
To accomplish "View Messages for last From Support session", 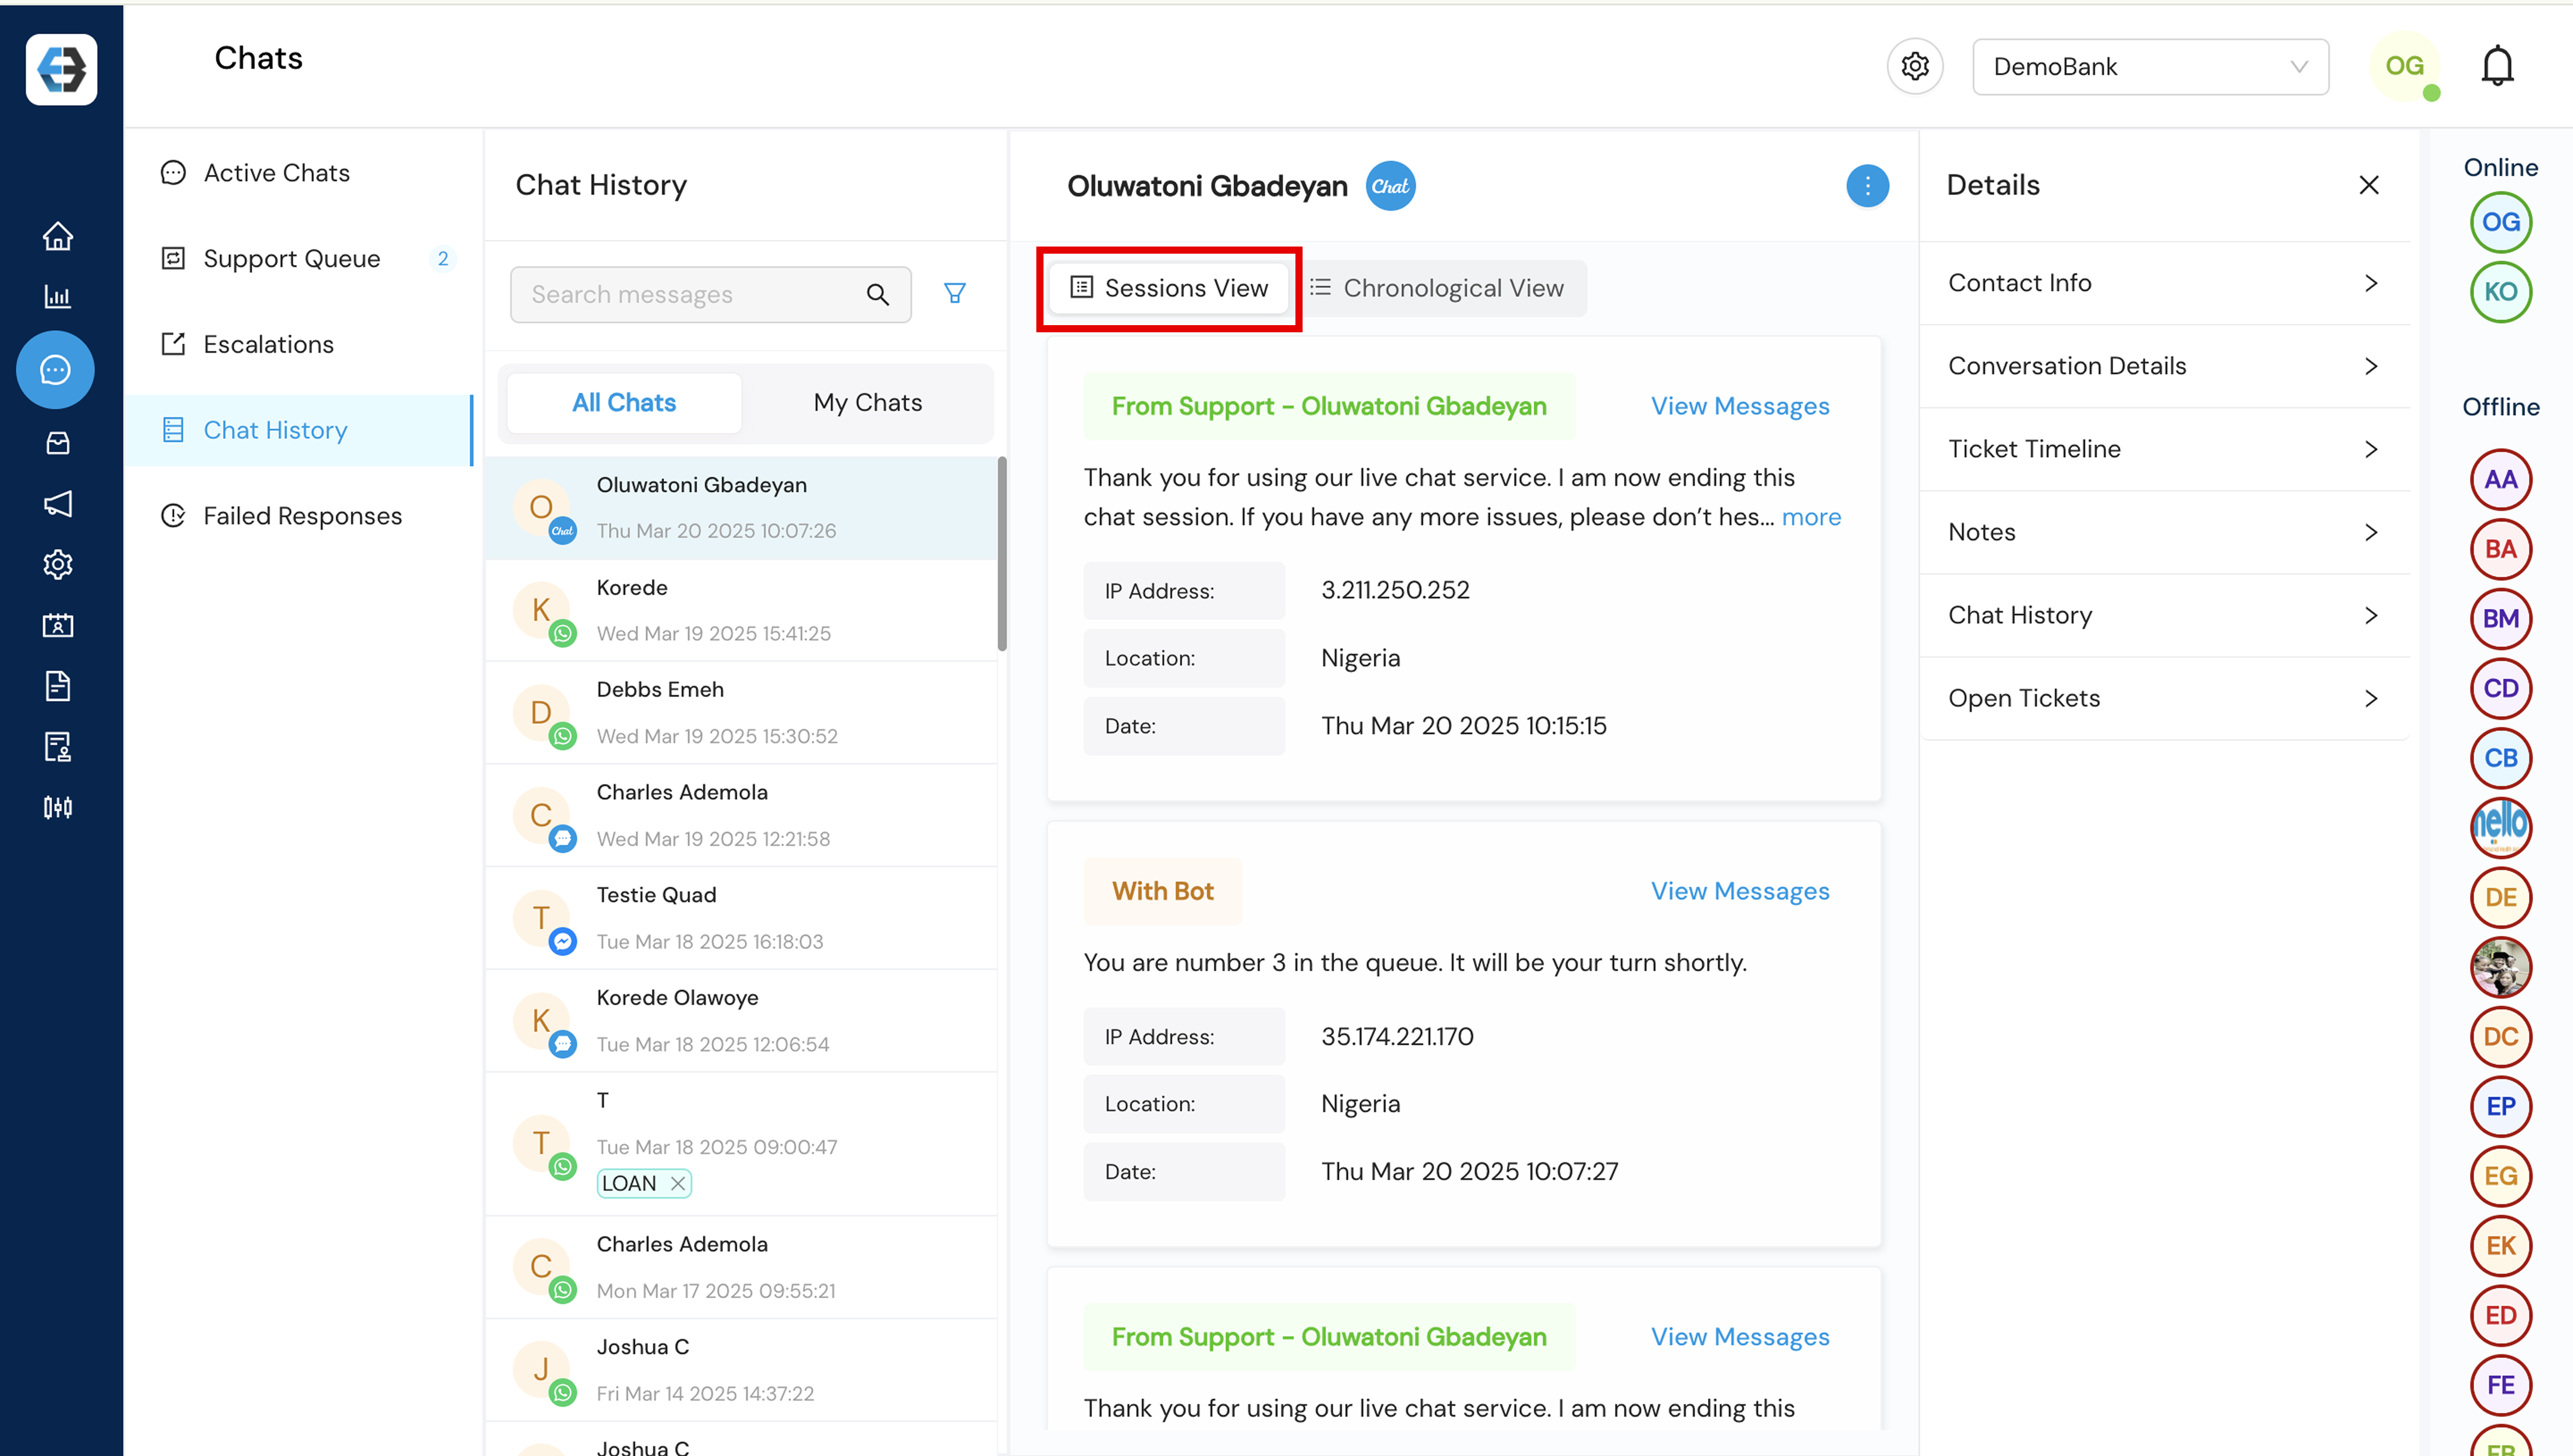I will tap(1739, 1337).
